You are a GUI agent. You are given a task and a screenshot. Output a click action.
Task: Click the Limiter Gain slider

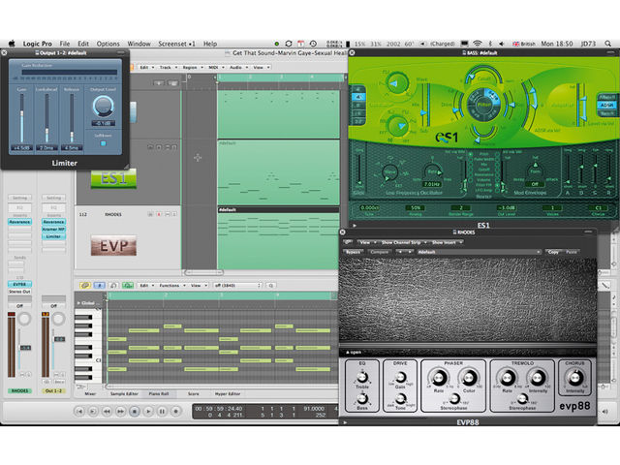click(x=21, y=118)
